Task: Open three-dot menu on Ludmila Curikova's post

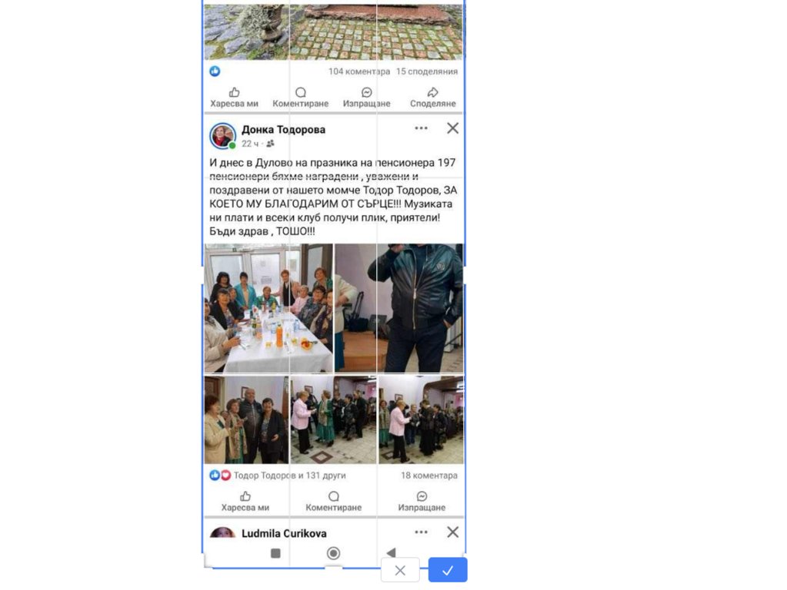Action: click(x=421, y=532)
